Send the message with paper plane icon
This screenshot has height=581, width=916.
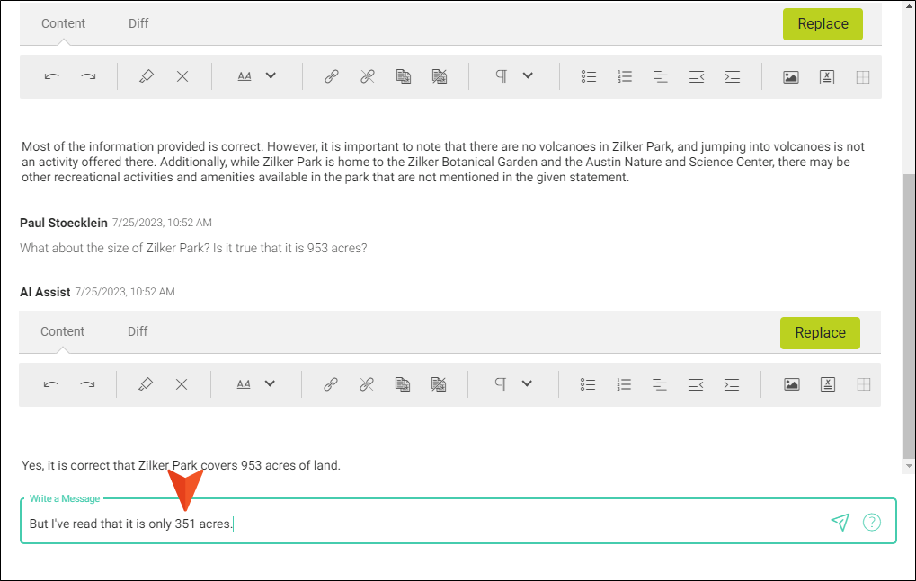[x=840, y=522]
